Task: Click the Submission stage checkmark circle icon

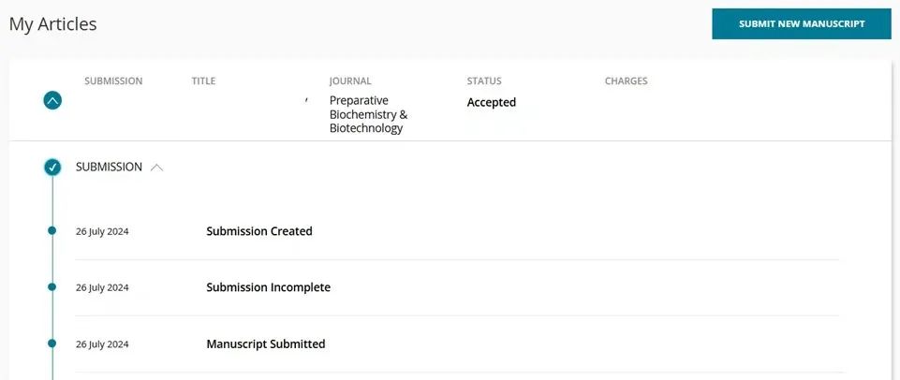Action: [53, 168]
